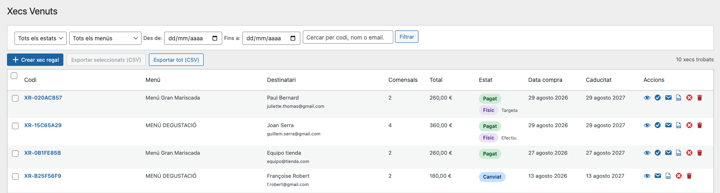Viewport: 720px width, 193px height.
Task: Click recipient name 'Françoise Robert'
Action: 288,176
